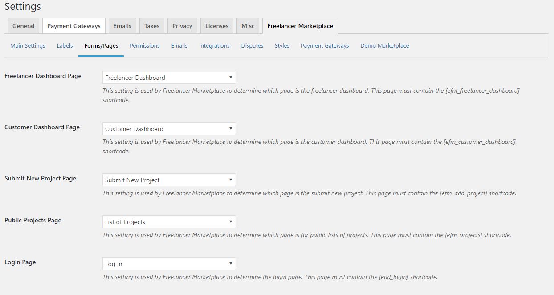The height and width of the screenshot is (295, 554).
Task: Click the description mentioning the [efm_freelancer_dashboard] shortcode
Action: tap(311, 95)
